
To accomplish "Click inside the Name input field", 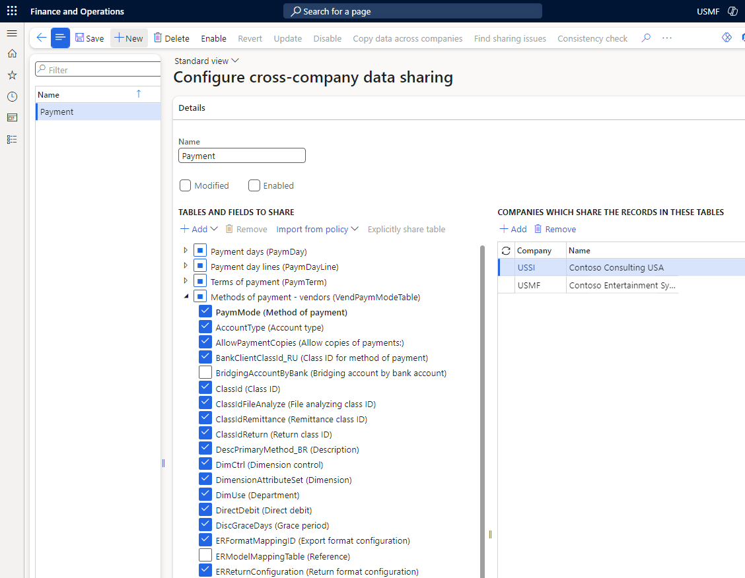I will 241,155.
